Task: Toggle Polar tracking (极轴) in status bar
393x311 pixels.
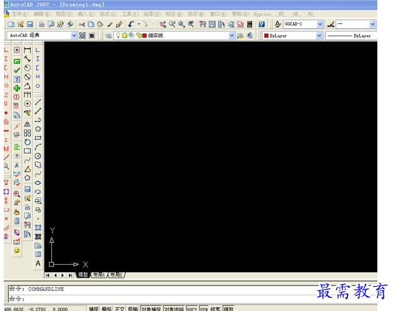Action: (x=133, y=308)
